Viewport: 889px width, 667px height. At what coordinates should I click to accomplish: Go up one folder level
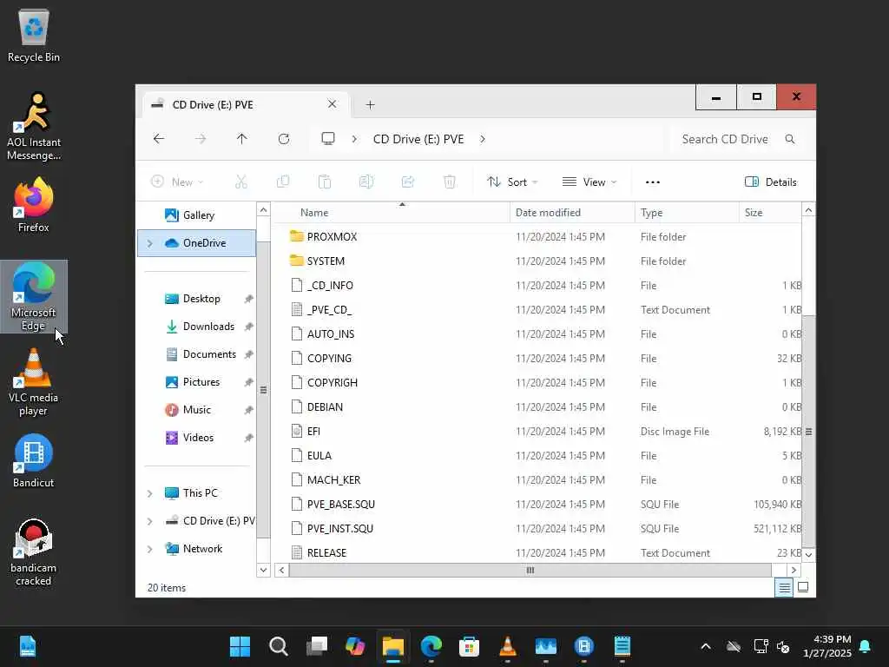[x=241, y=139]
